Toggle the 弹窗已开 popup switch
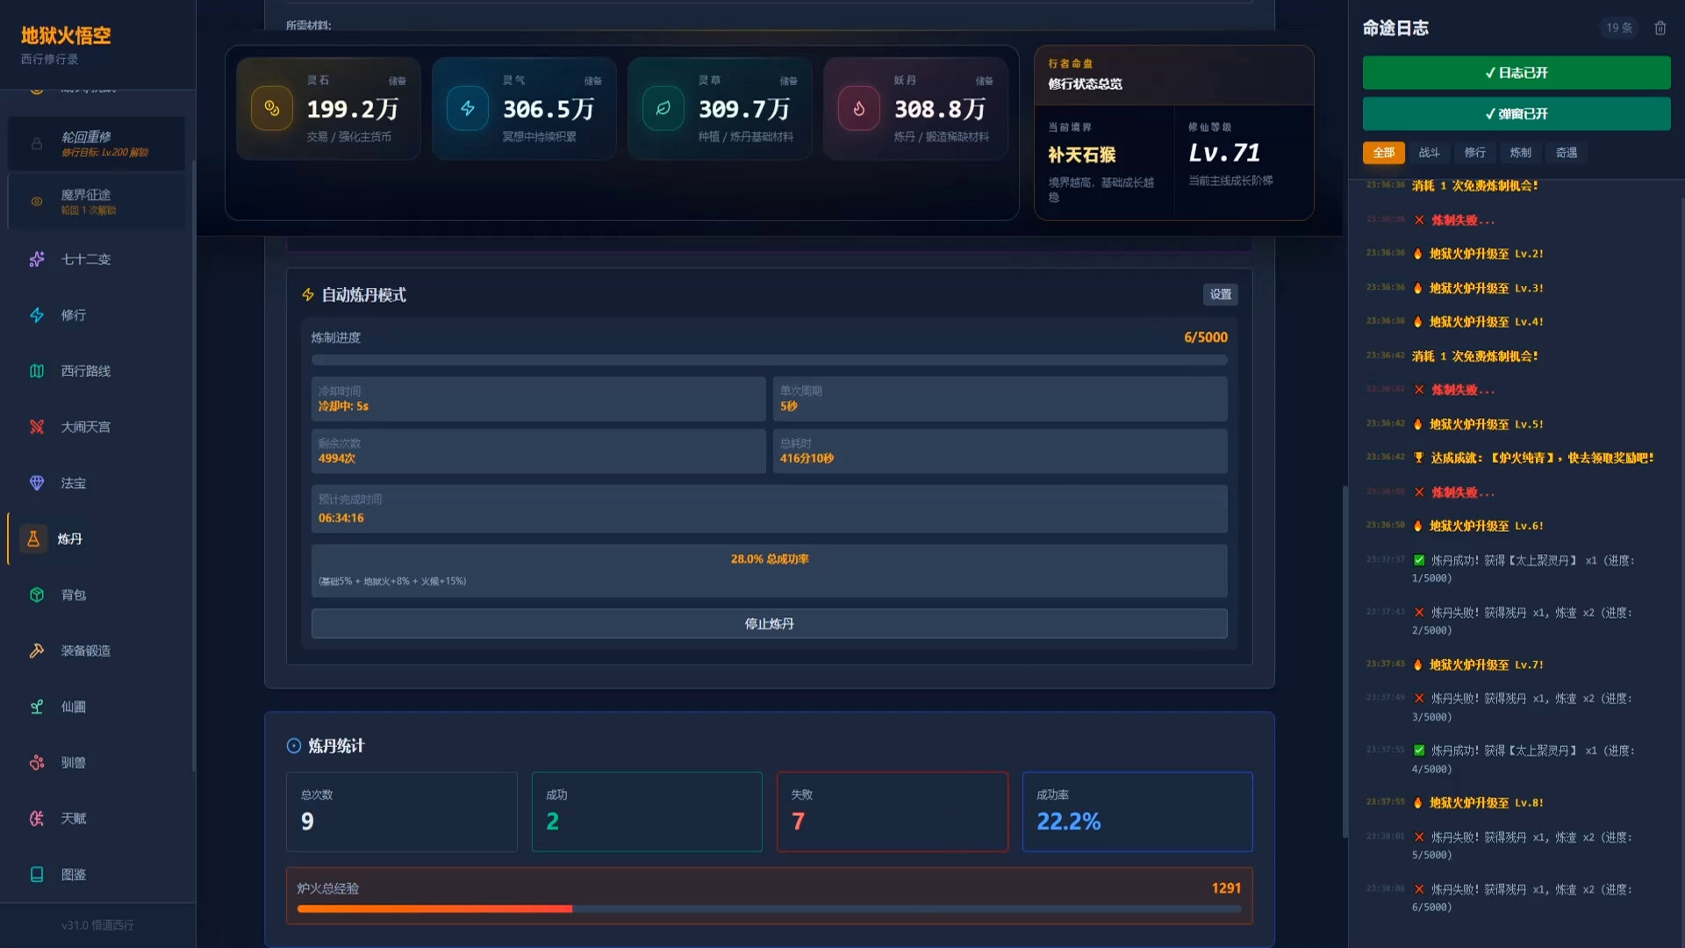 (x=1516, y=114)
